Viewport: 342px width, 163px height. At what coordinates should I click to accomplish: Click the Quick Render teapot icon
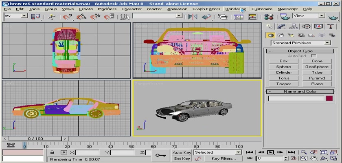coord(333,17)
